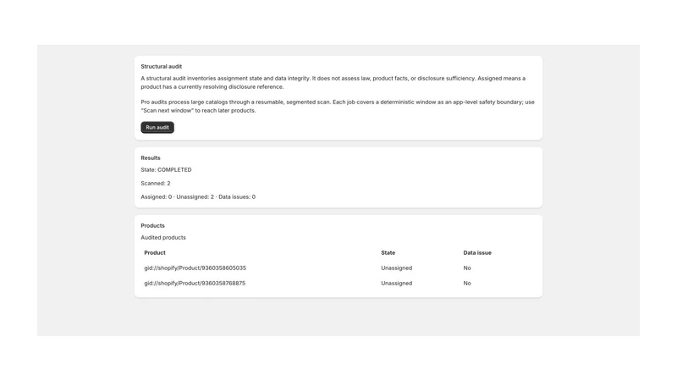Click the Pro audits description paragraph
The height and width of the screenshot is (381, 677).
click(338, 107)
